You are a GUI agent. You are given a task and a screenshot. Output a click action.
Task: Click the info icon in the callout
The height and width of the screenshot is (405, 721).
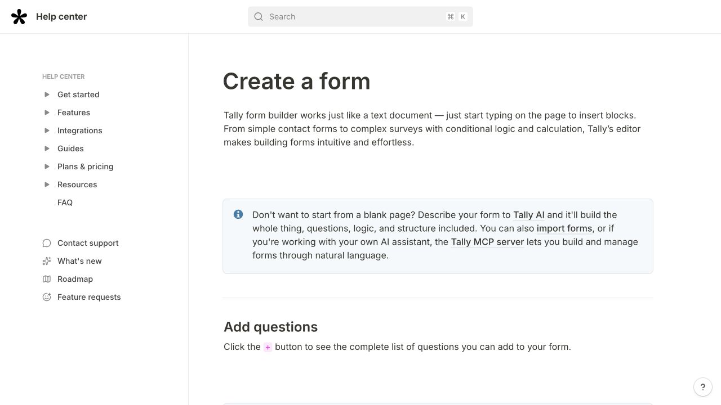pyautogui.click(x=238, y=214)
